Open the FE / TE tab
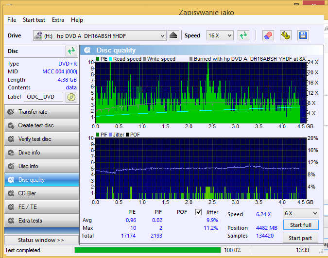Image resolution: width=328 pixels, height=258 pixels. 42,207
